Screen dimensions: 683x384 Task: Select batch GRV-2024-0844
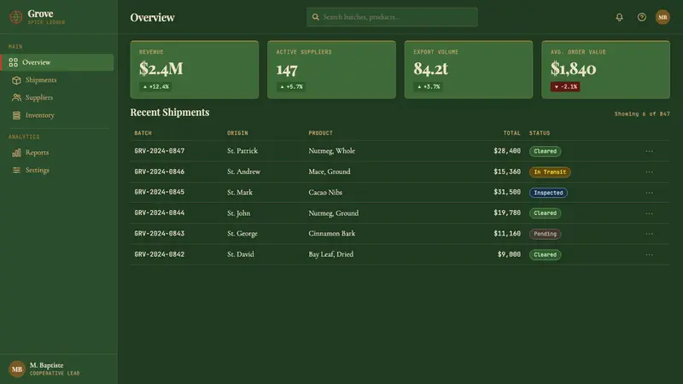[x=160, y=213]
